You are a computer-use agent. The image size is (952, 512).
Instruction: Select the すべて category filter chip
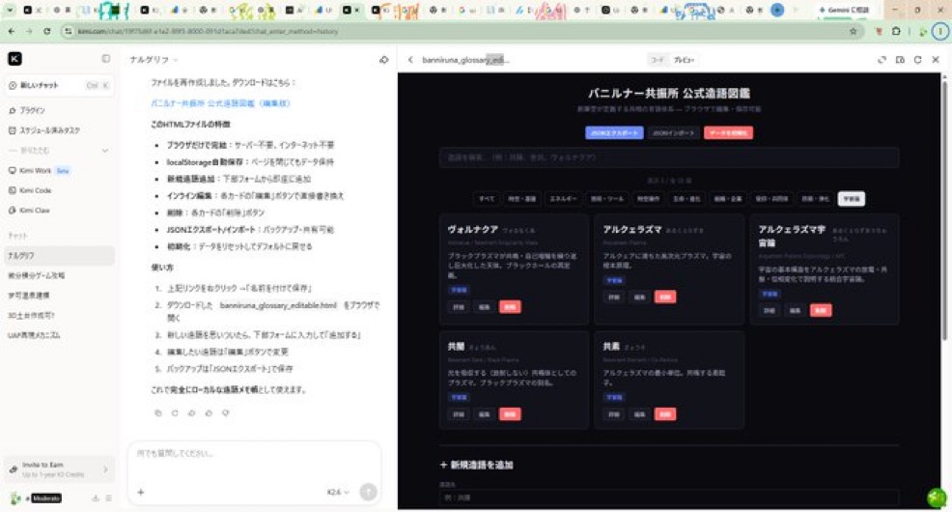click(x=487, y=199)
